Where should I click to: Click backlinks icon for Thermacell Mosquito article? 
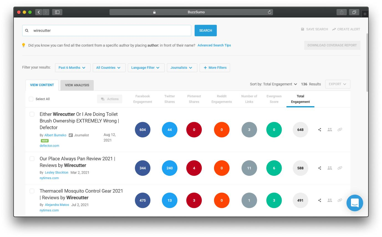click(x=340, y=200)
